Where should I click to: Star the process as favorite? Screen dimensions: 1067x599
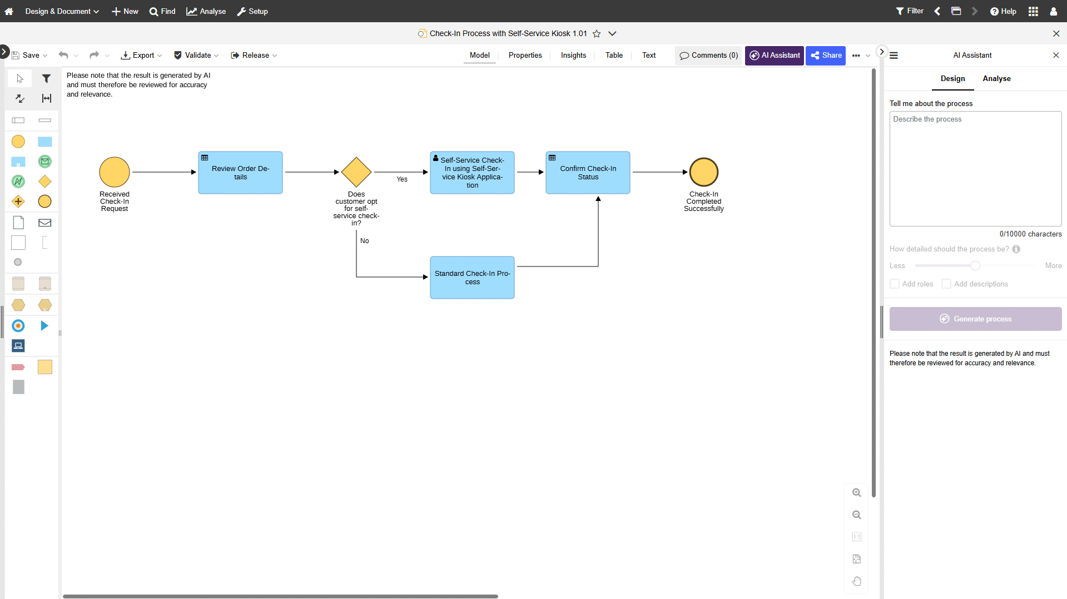[x=597, y=34]
